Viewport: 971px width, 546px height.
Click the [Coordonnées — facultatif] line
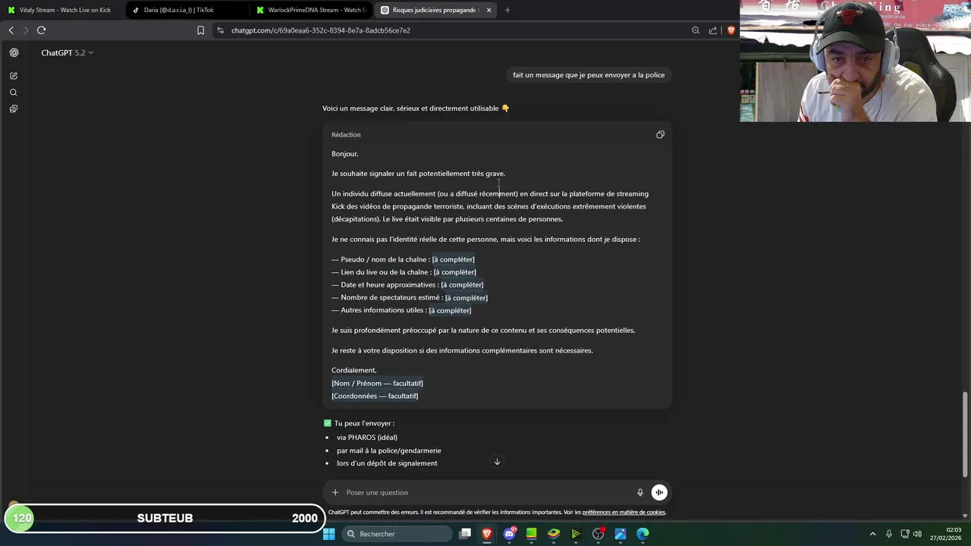point(375,396)
